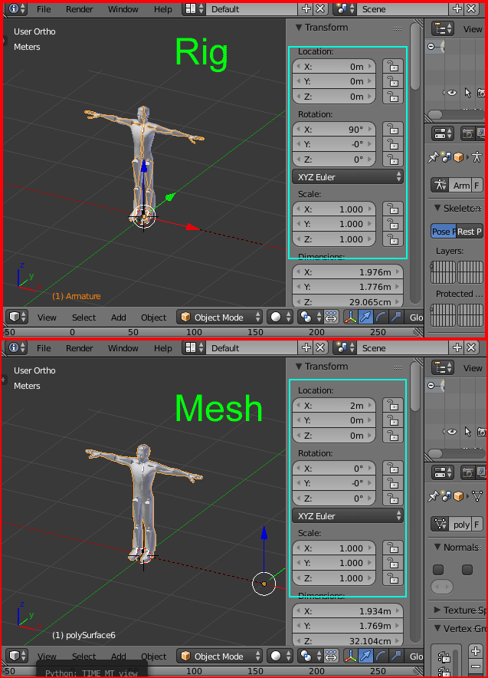Click the Rotation X field showing 90° in Rig panel

tap(334, 129)
